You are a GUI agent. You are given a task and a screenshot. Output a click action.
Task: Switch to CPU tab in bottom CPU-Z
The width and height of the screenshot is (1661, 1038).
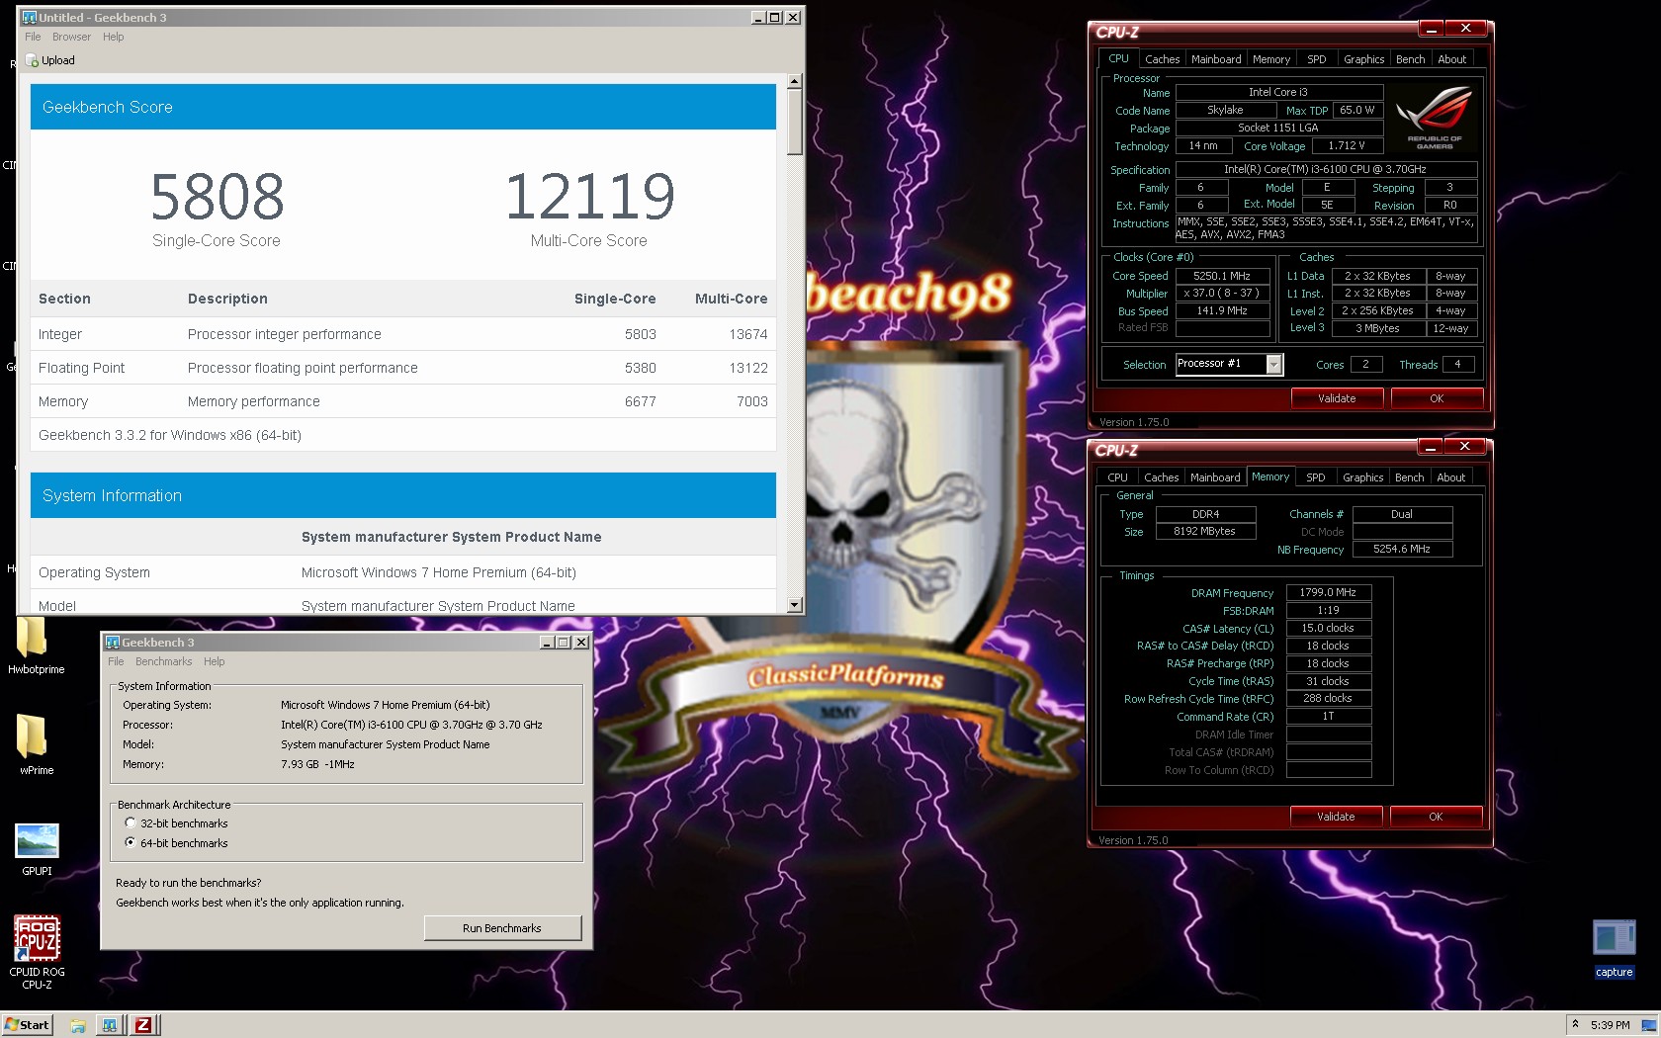[1117, 477]
